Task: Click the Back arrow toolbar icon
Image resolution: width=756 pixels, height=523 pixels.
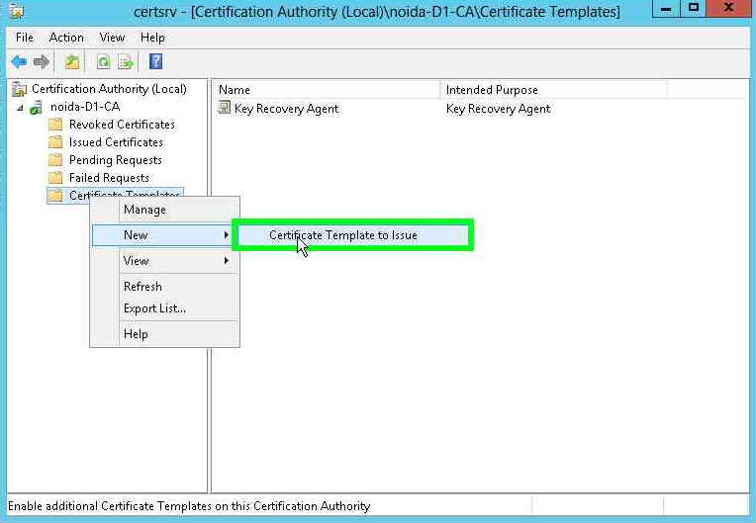Action: pos(19,61)
